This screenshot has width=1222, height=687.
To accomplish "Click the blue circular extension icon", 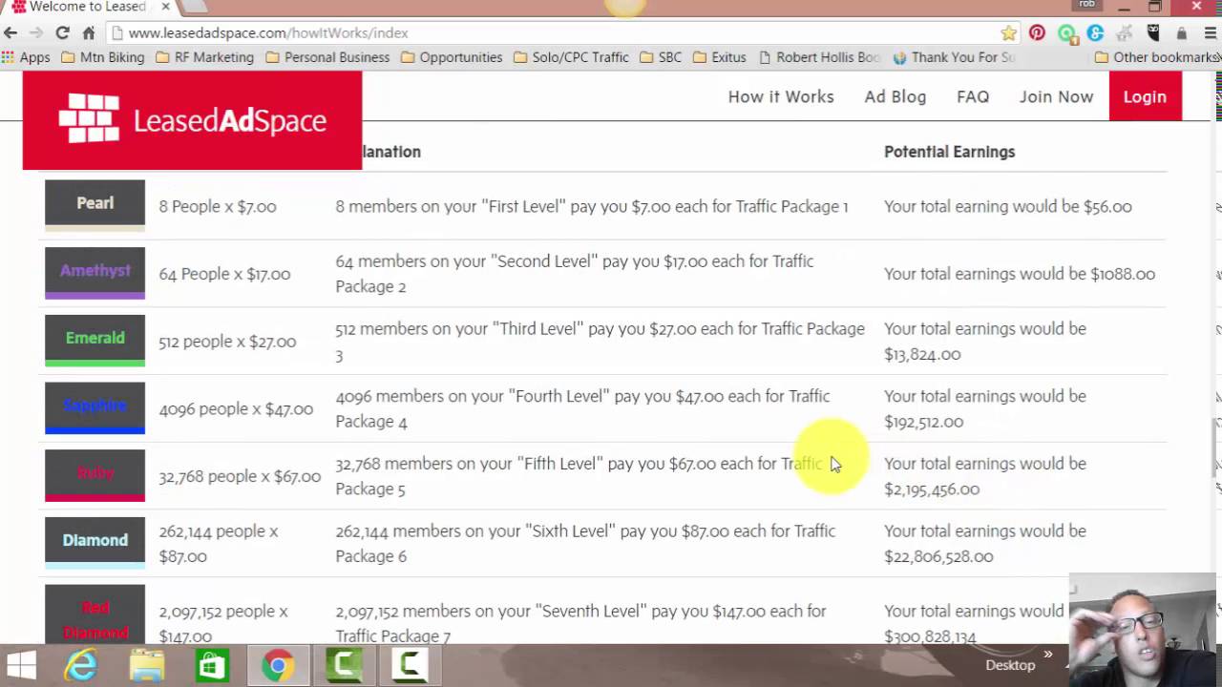I will [1095, 32].
